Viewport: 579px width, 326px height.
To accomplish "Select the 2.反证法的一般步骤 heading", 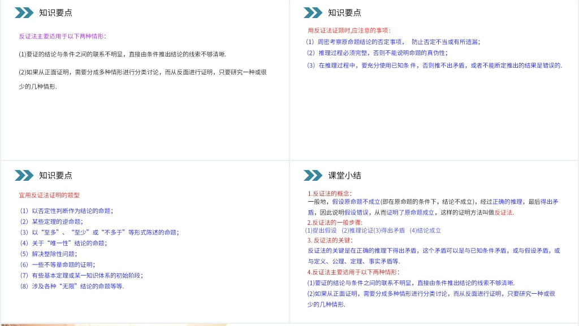I will tap(334, 222).
